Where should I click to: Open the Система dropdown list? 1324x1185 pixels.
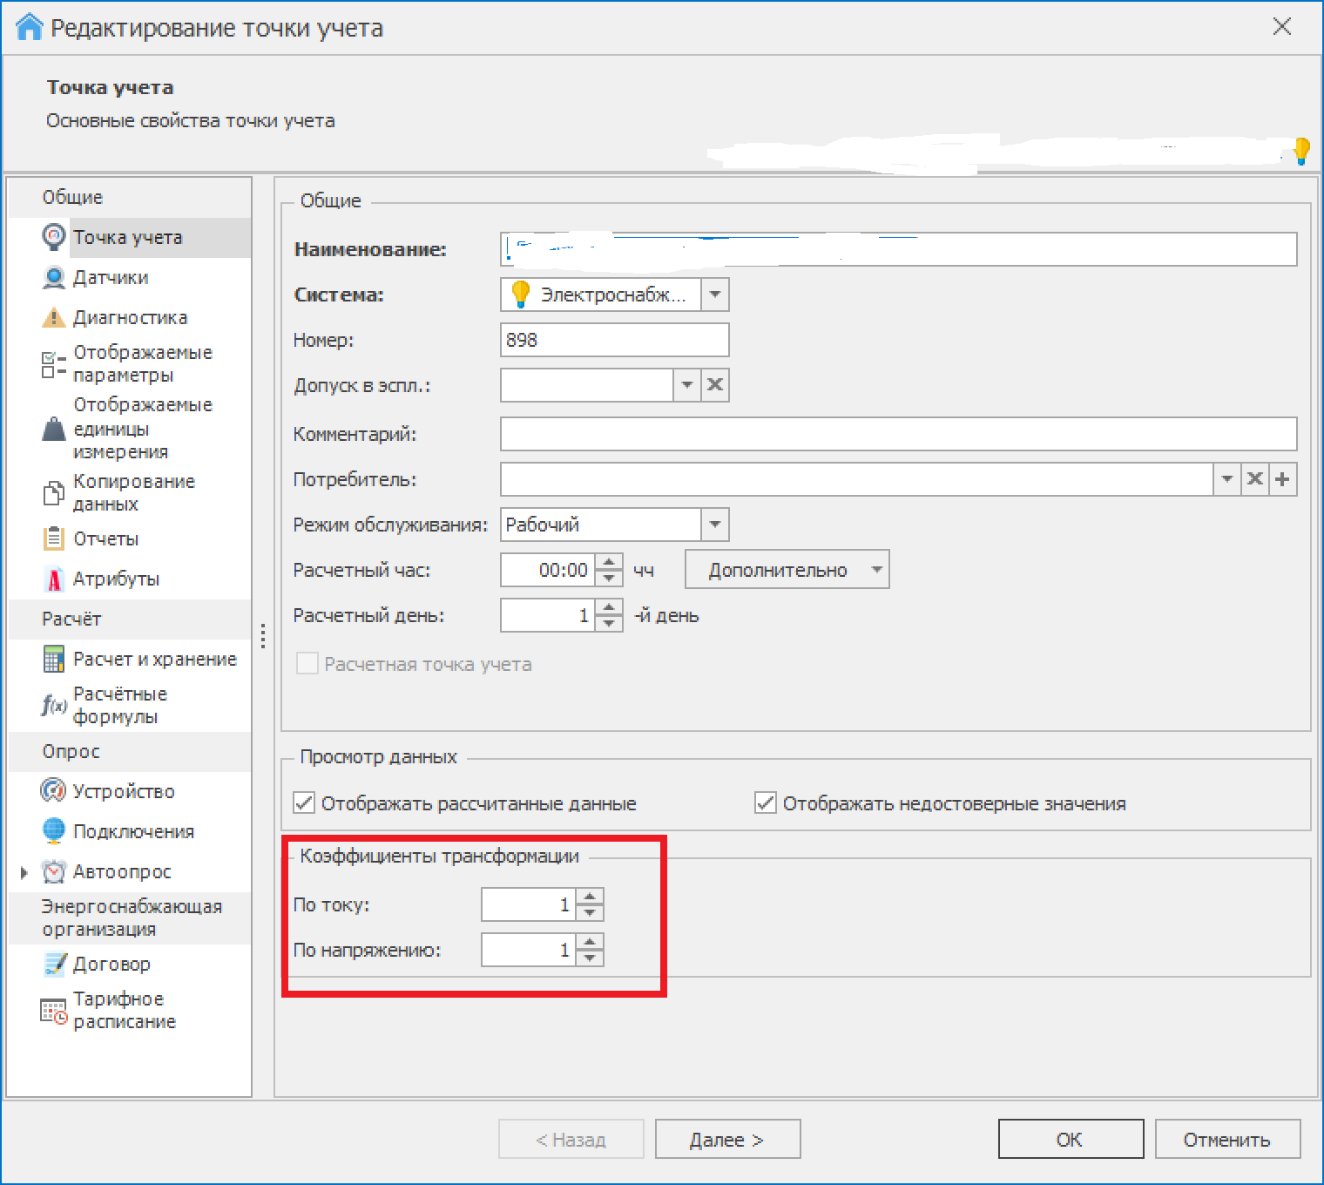click(715, 295)
